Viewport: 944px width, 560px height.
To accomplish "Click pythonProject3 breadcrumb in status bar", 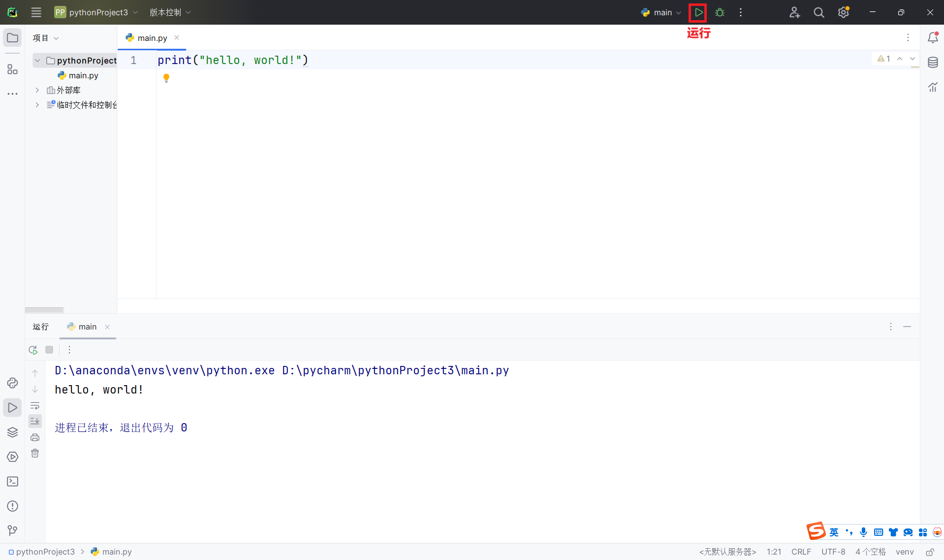I will tap(42, 552).
